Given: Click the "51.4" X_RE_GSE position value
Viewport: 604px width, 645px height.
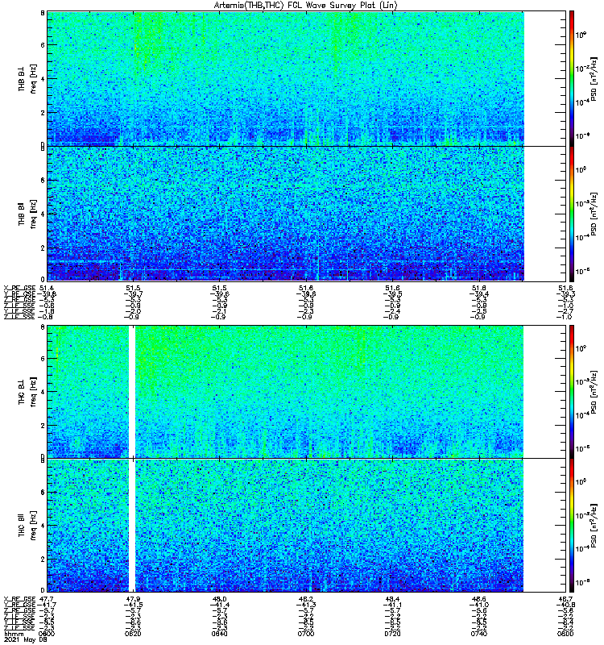Looking at the screenshot, I should (x=47, y=288).
